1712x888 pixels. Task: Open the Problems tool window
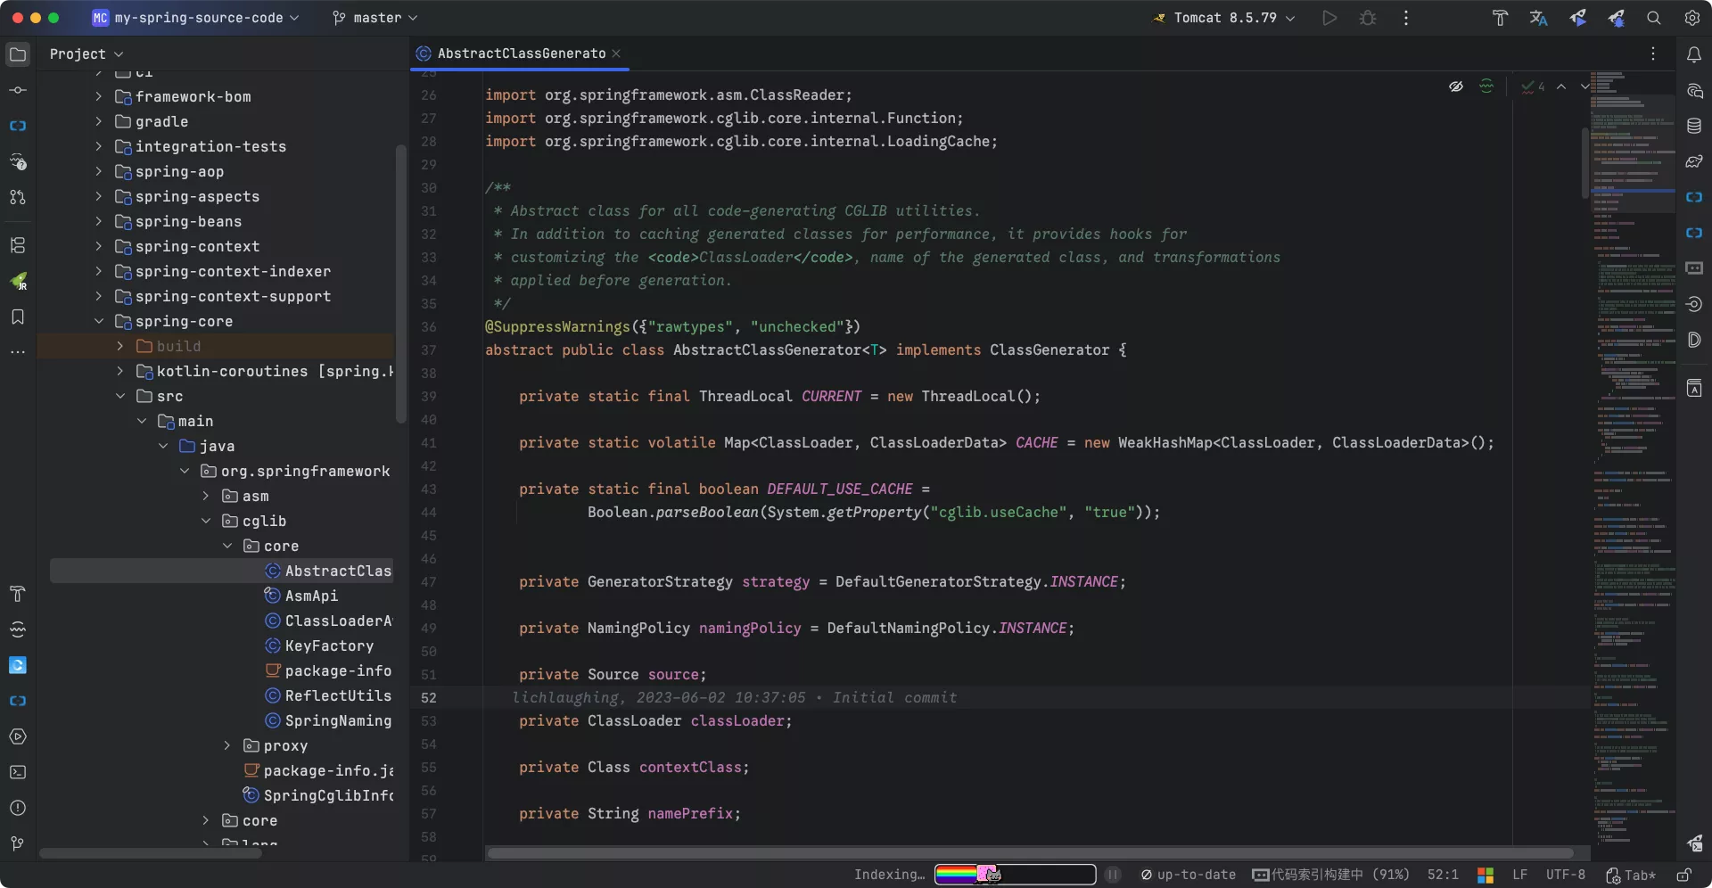pos(18,808)
